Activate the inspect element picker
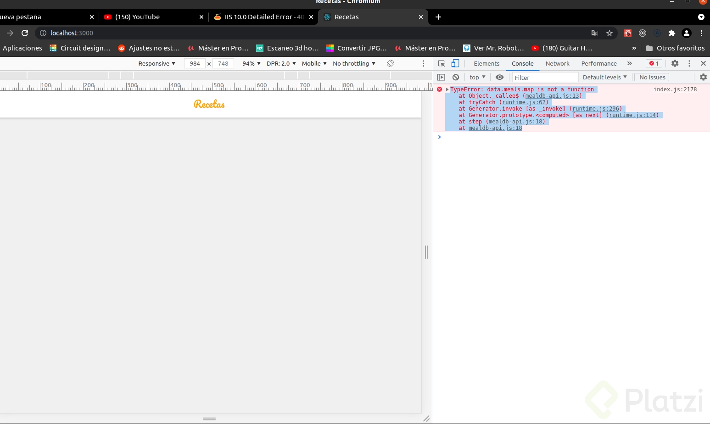710x424 pixels. 442,63
